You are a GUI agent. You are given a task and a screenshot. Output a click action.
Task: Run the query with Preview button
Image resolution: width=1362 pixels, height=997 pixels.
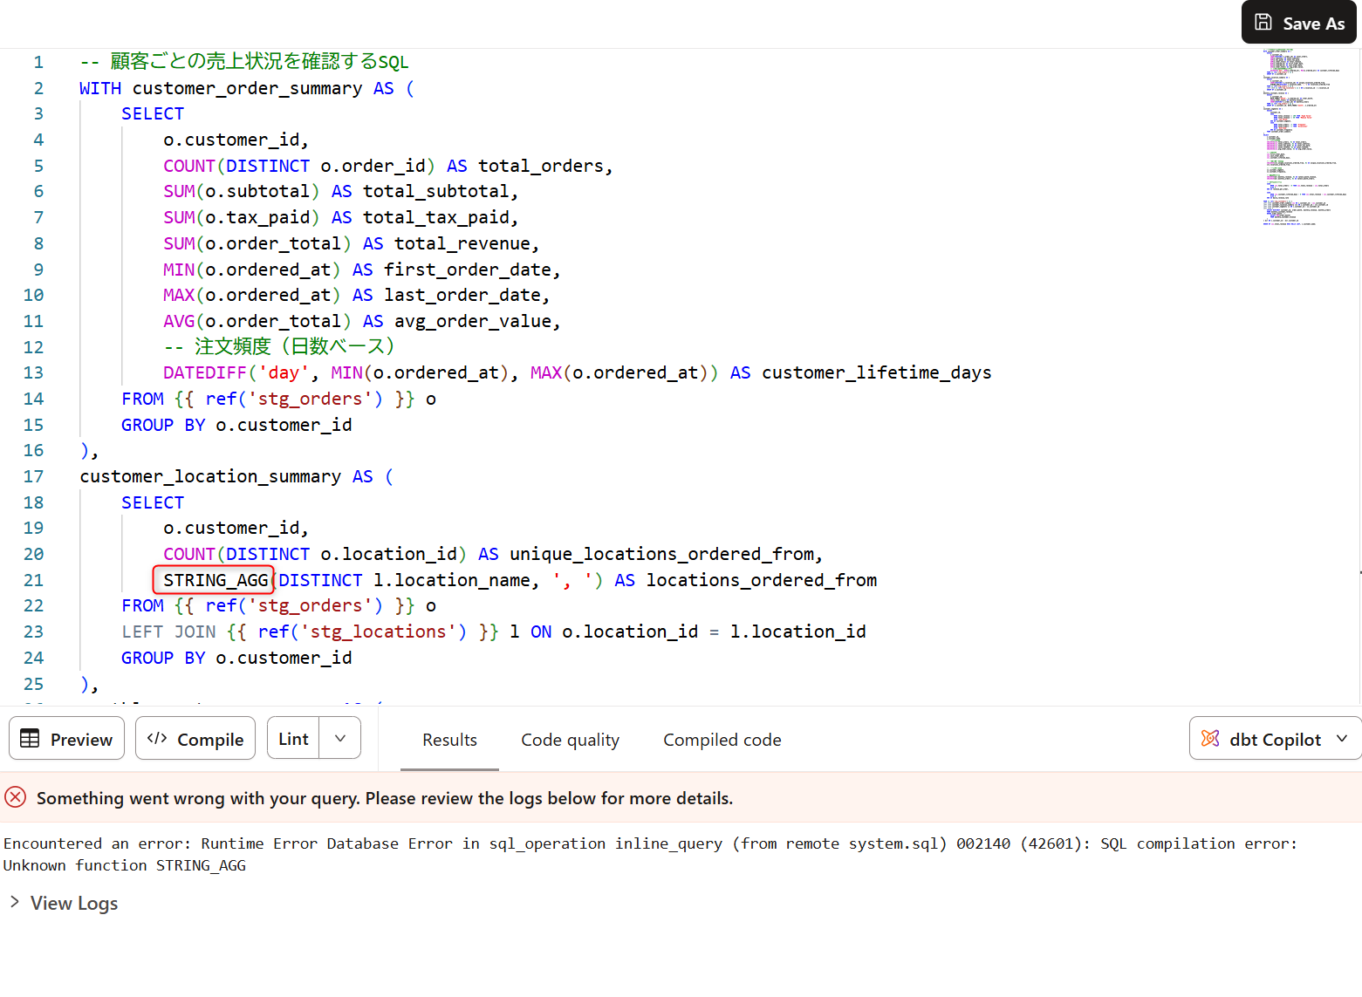tap(67, 739)
